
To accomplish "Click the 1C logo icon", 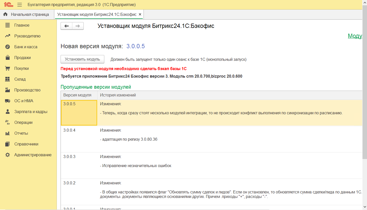I will click(9, 5).
